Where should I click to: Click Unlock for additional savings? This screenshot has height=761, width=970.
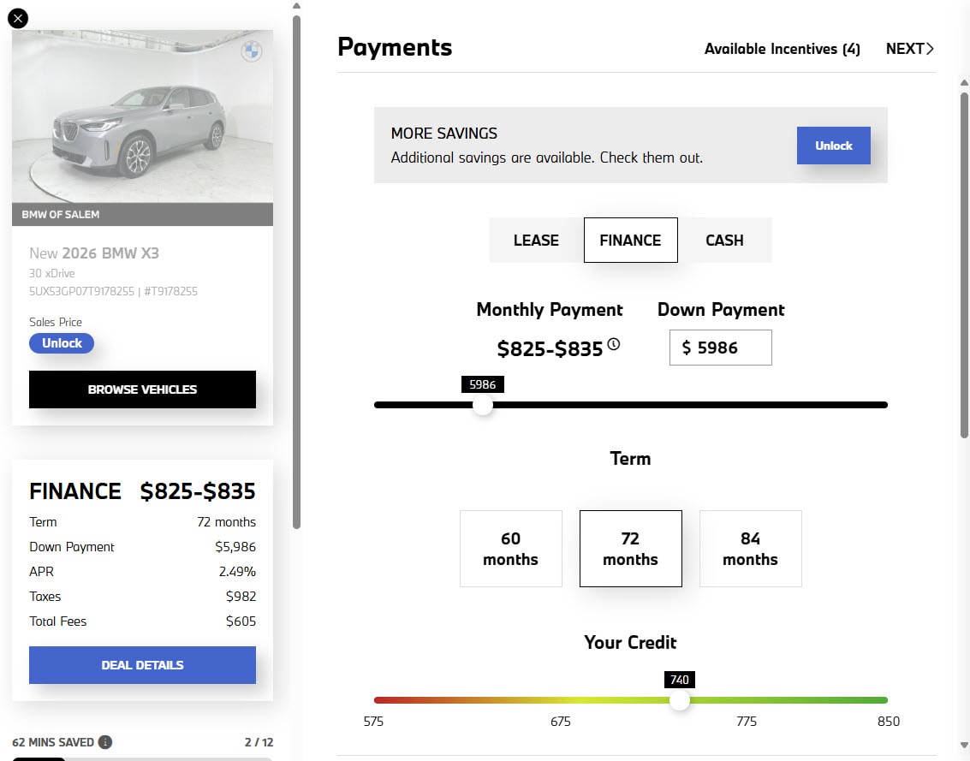coord(833,146)
